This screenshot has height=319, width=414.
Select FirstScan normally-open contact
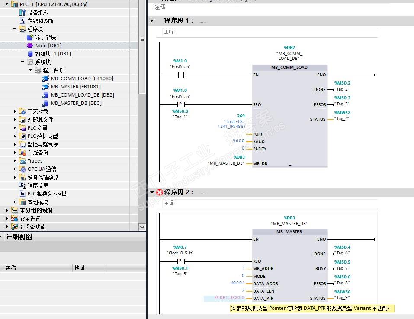181,75
